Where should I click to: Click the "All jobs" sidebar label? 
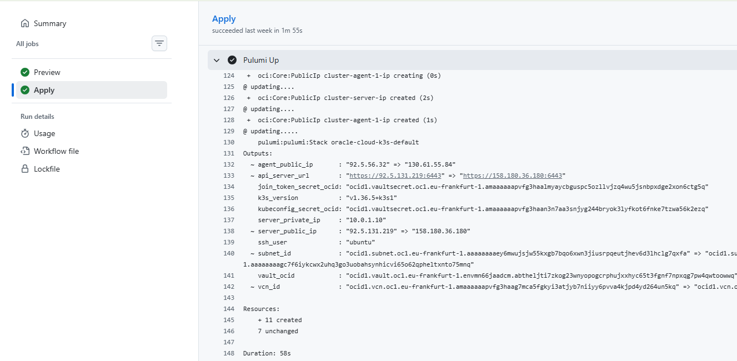27,44
